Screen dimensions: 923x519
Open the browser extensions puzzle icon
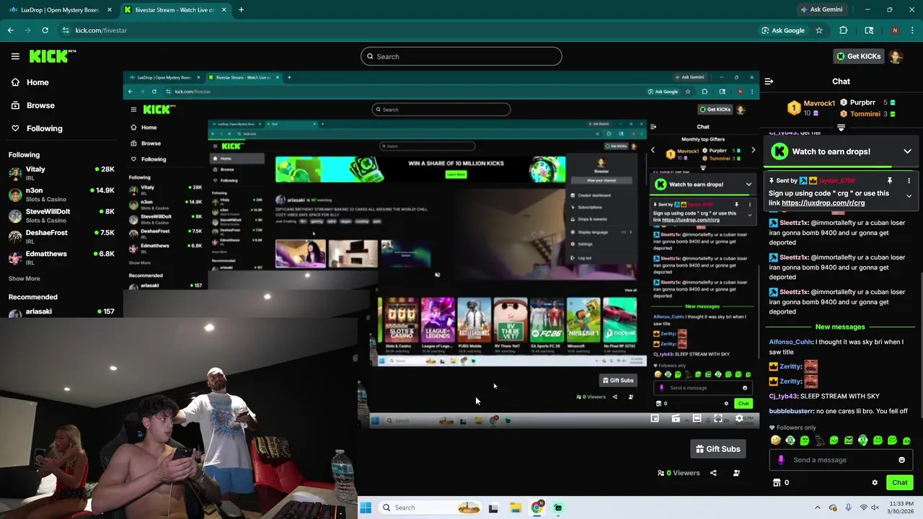[843, 30]
